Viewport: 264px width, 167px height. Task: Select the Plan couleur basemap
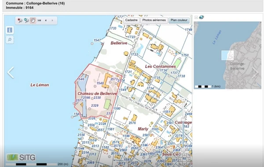(179, 20)
